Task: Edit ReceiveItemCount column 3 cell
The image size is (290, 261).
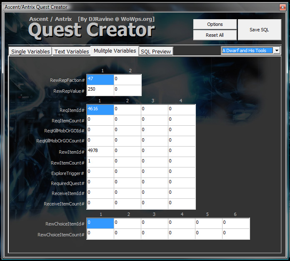Action: point(155,204)
